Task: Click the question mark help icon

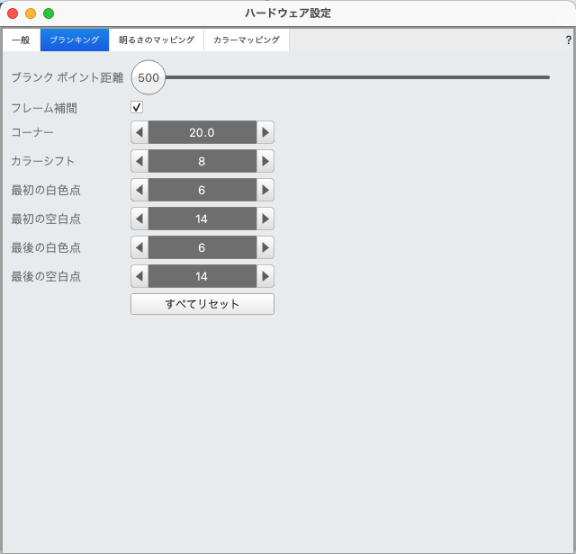Action: point(568,40)
